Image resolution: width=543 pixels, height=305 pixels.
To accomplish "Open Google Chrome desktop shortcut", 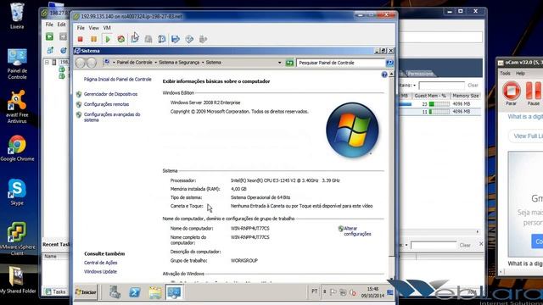I will pos(17,148).
